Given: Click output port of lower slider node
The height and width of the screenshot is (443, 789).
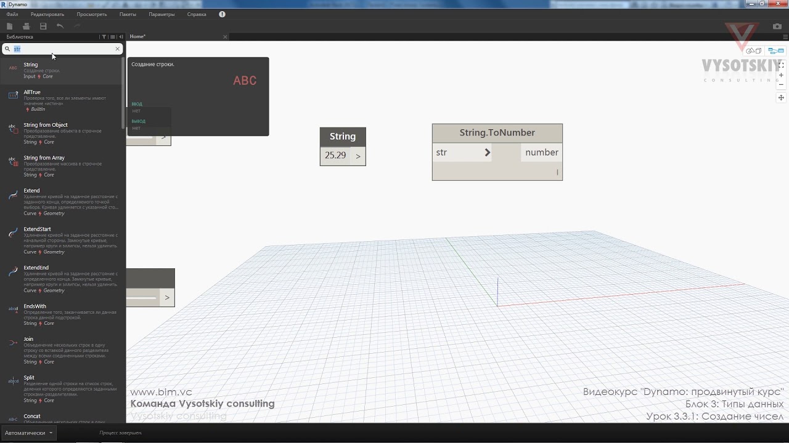Looking at the screenshot, I should [167, 298].
